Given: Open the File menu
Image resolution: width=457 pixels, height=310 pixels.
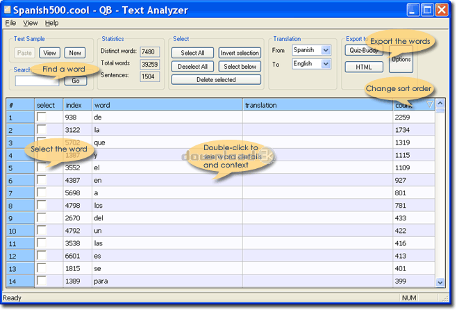Looking at the screenshot, I should (x=10, y=23).
